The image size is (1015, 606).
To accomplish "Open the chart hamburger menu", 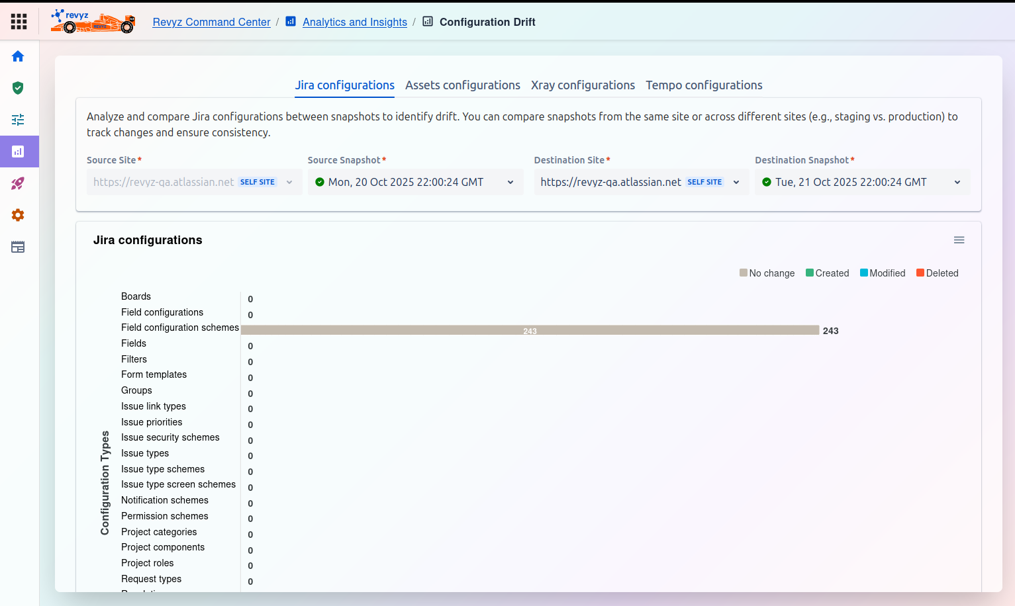I will (x=959, y=240).
